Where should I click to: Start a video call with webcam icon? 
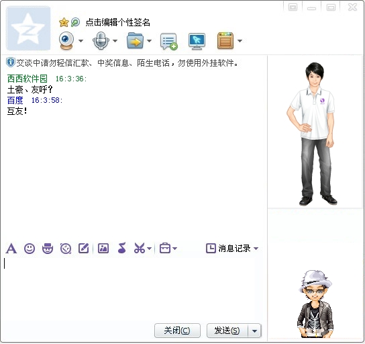[66, 40]
